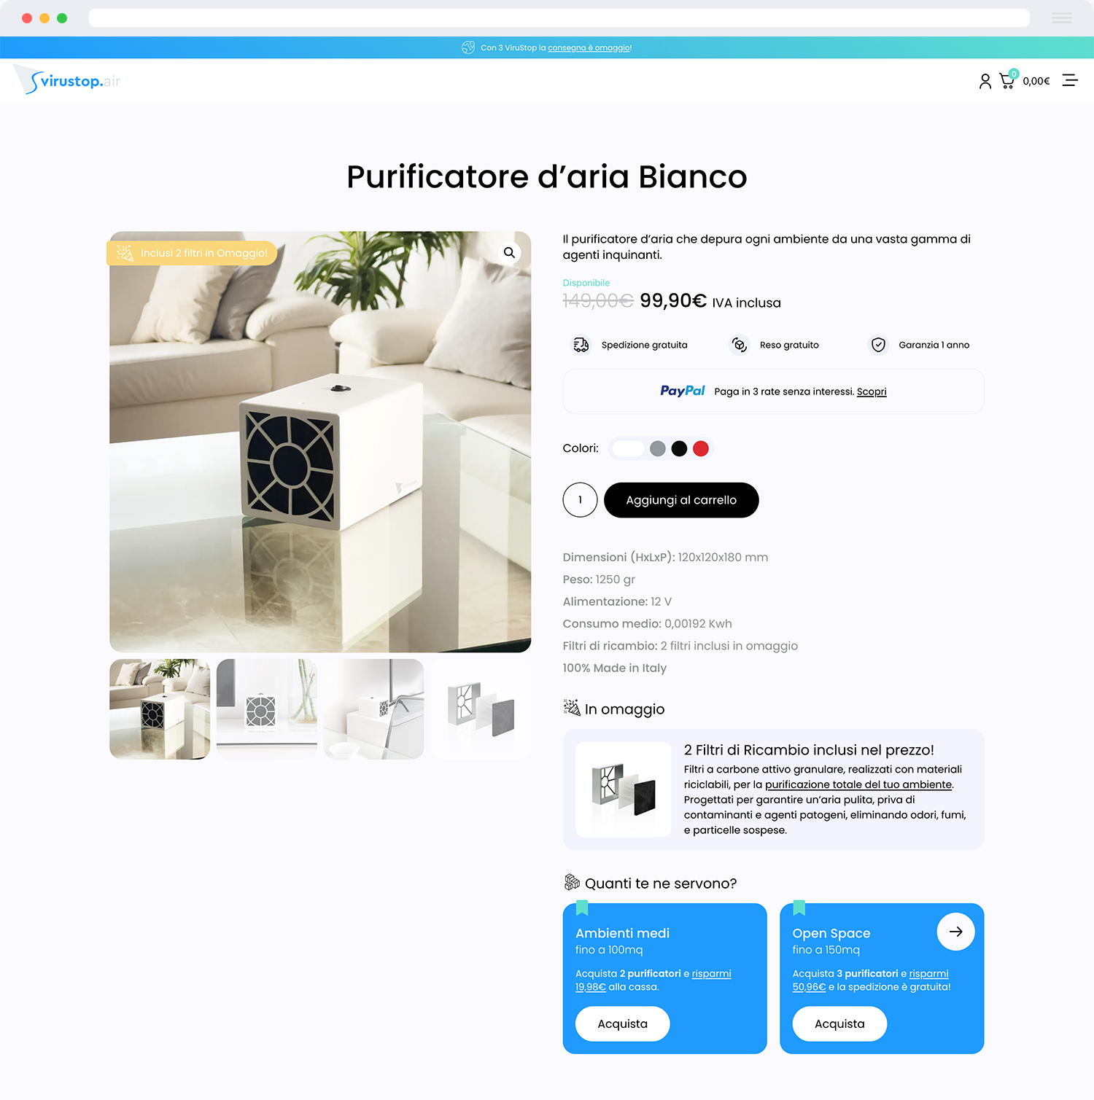Screen dimensions: 1094x1100
Task: Select the gray color swatch
Action: point(658,448)
